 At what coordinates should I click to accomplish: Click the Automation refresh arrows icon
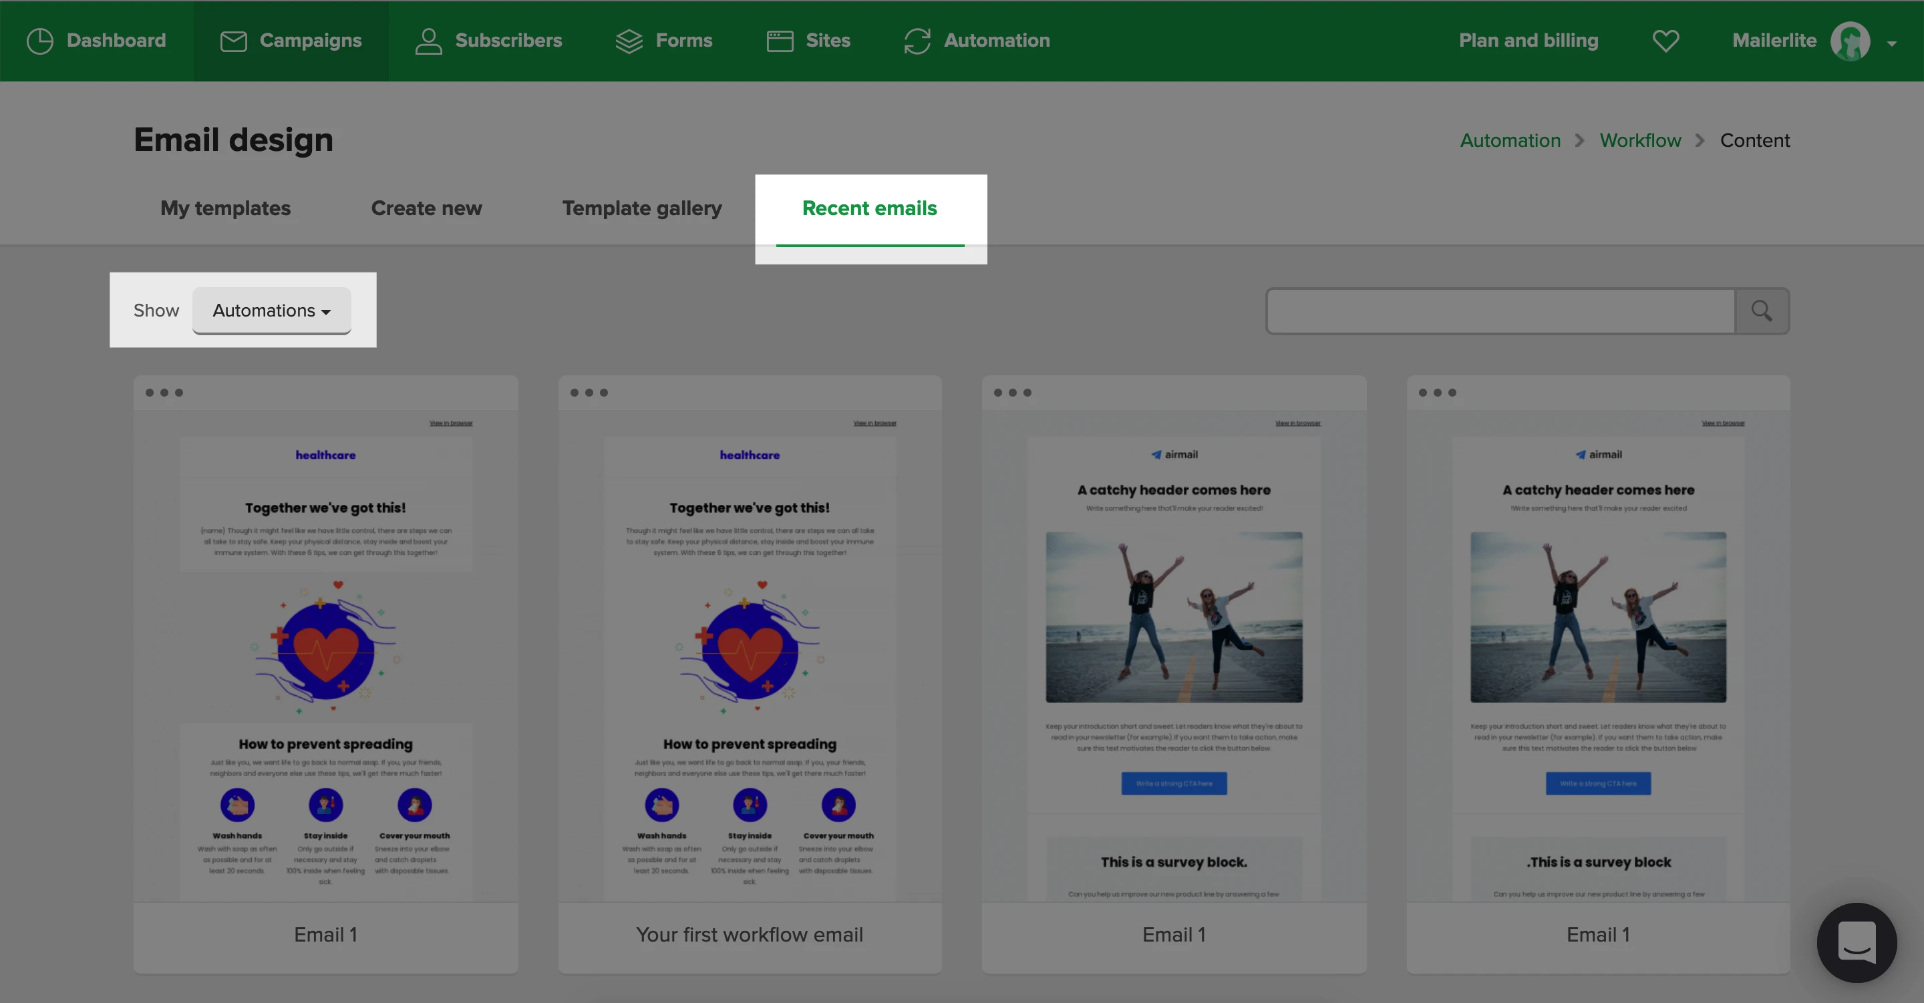point(917,41)
